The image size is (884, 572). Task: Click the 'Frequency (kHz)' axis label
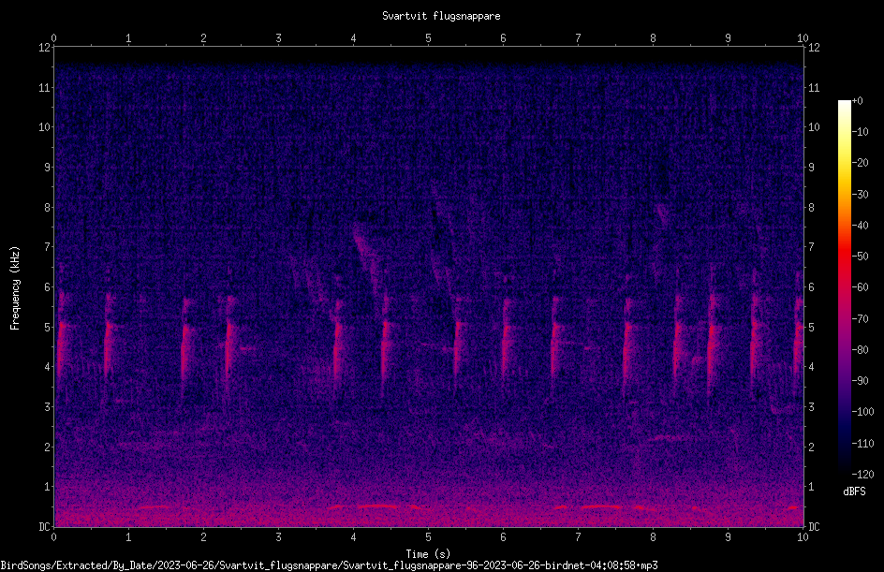click(15, 288)
